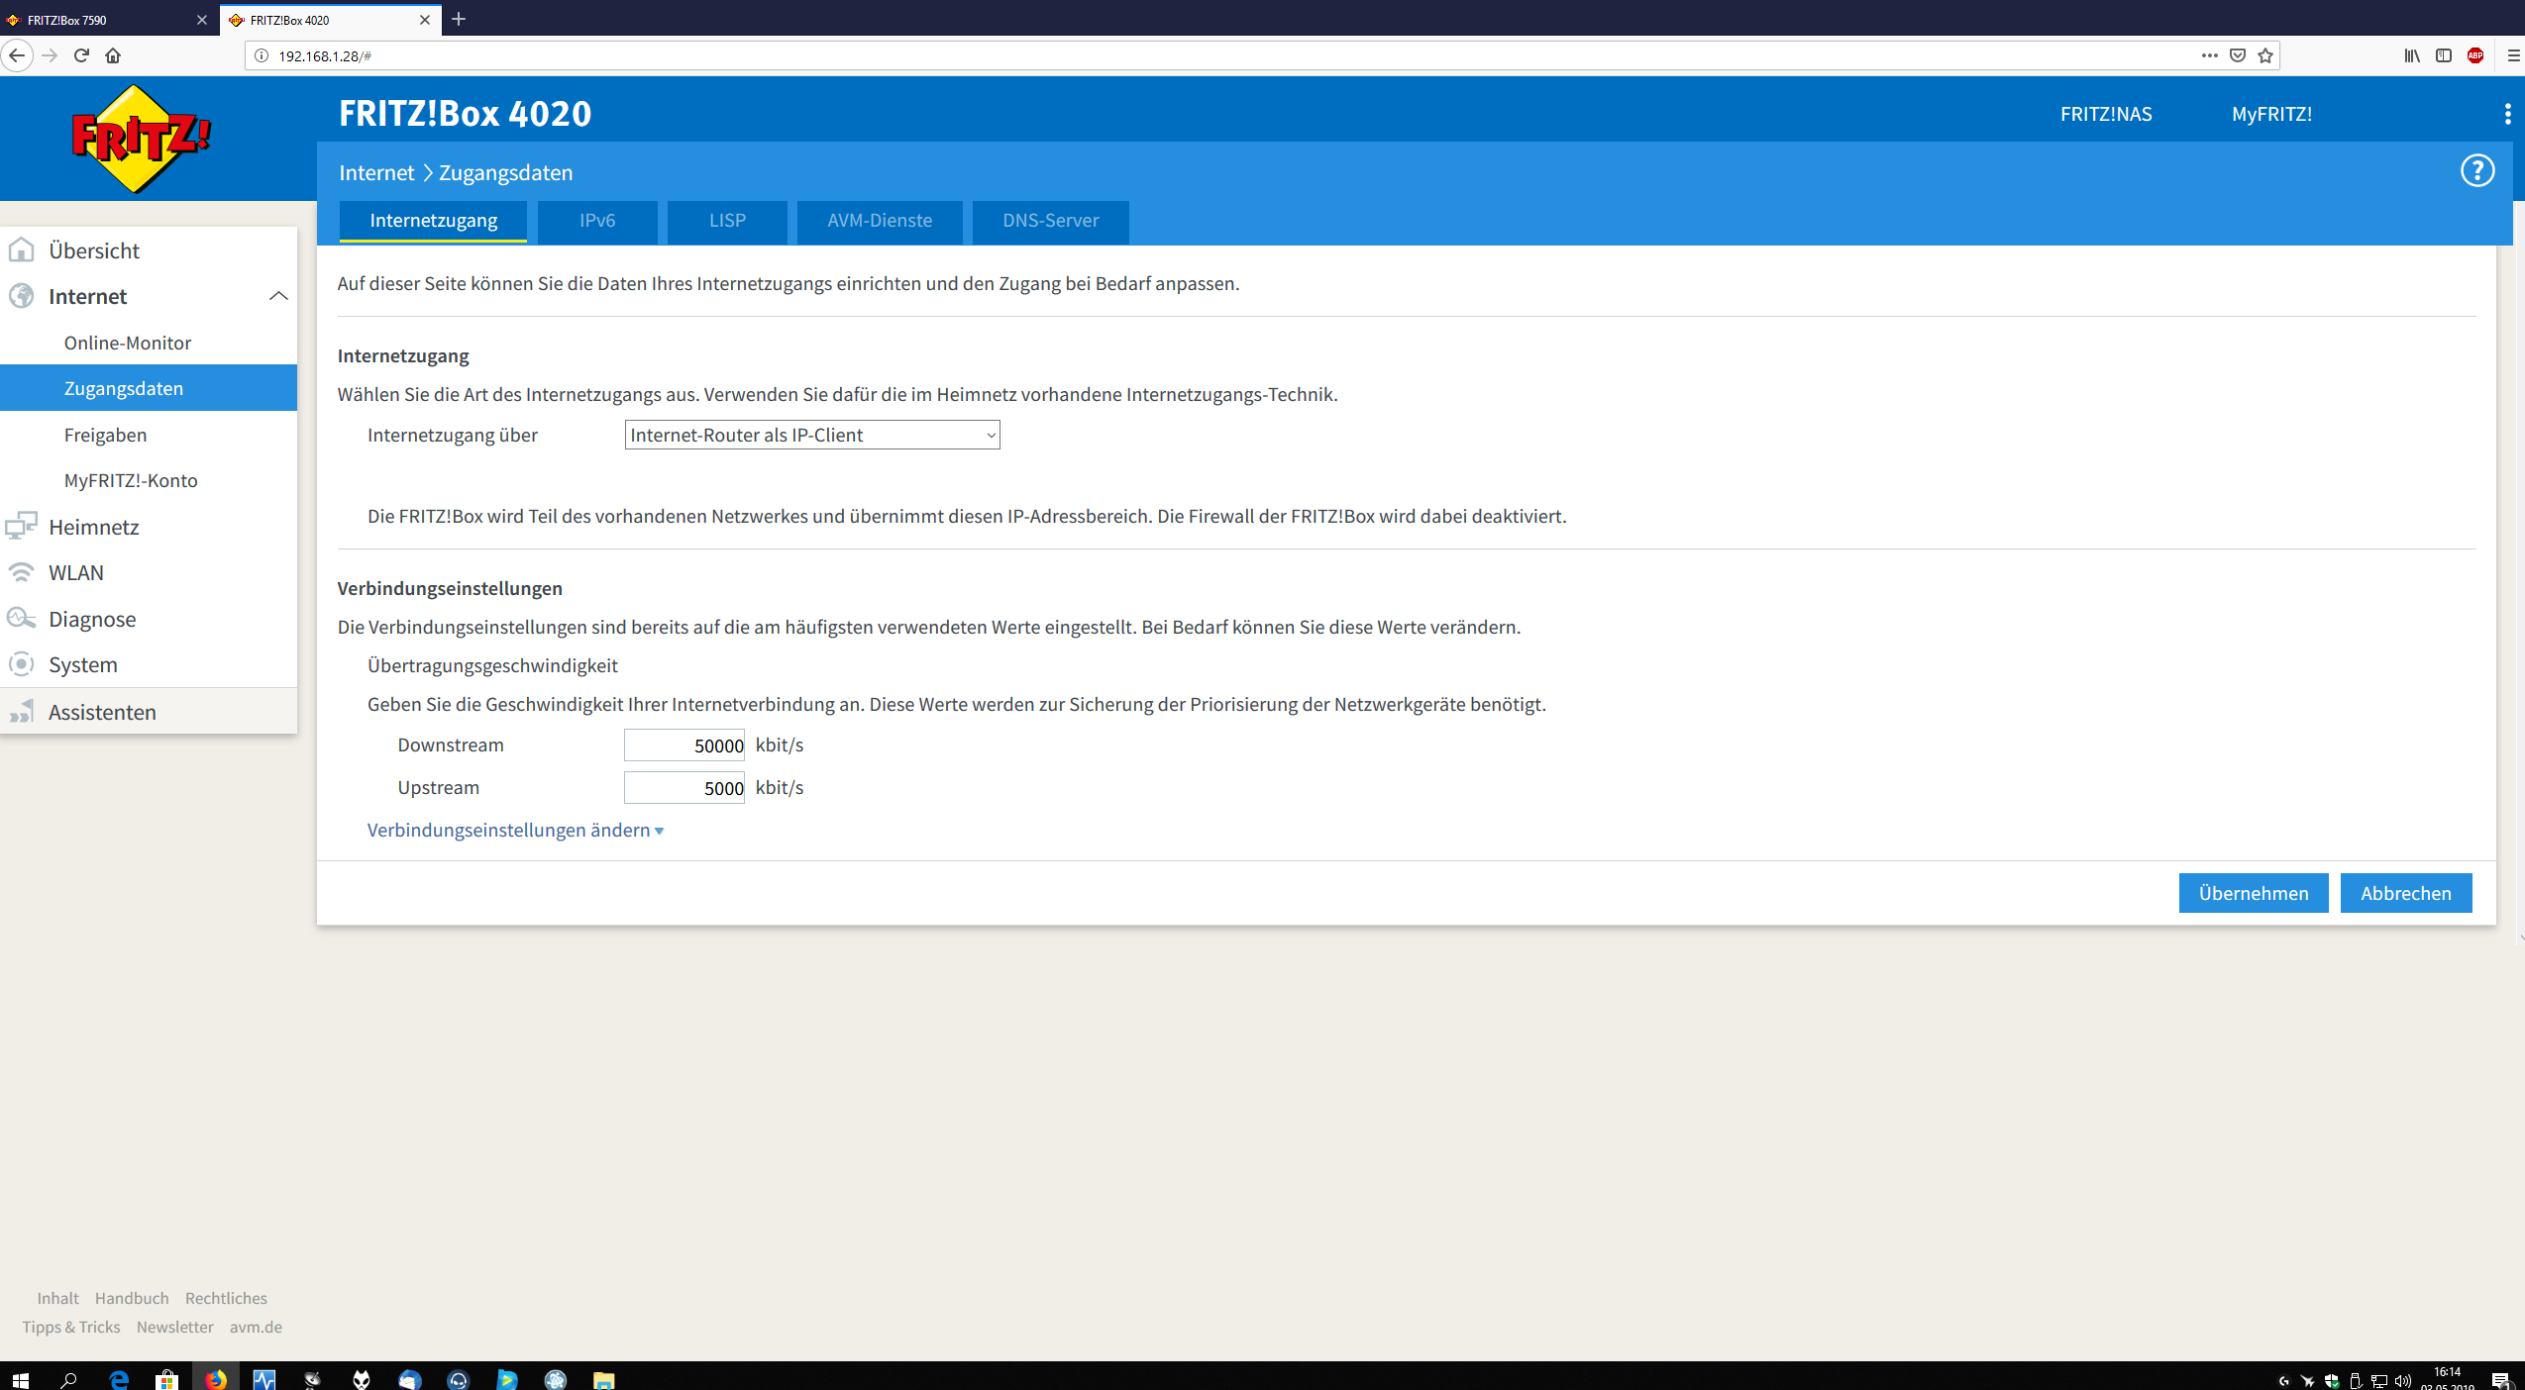Open File Explorer from the taskbar
This screenshot has height=1390, width=2525.
point(603,1379)
